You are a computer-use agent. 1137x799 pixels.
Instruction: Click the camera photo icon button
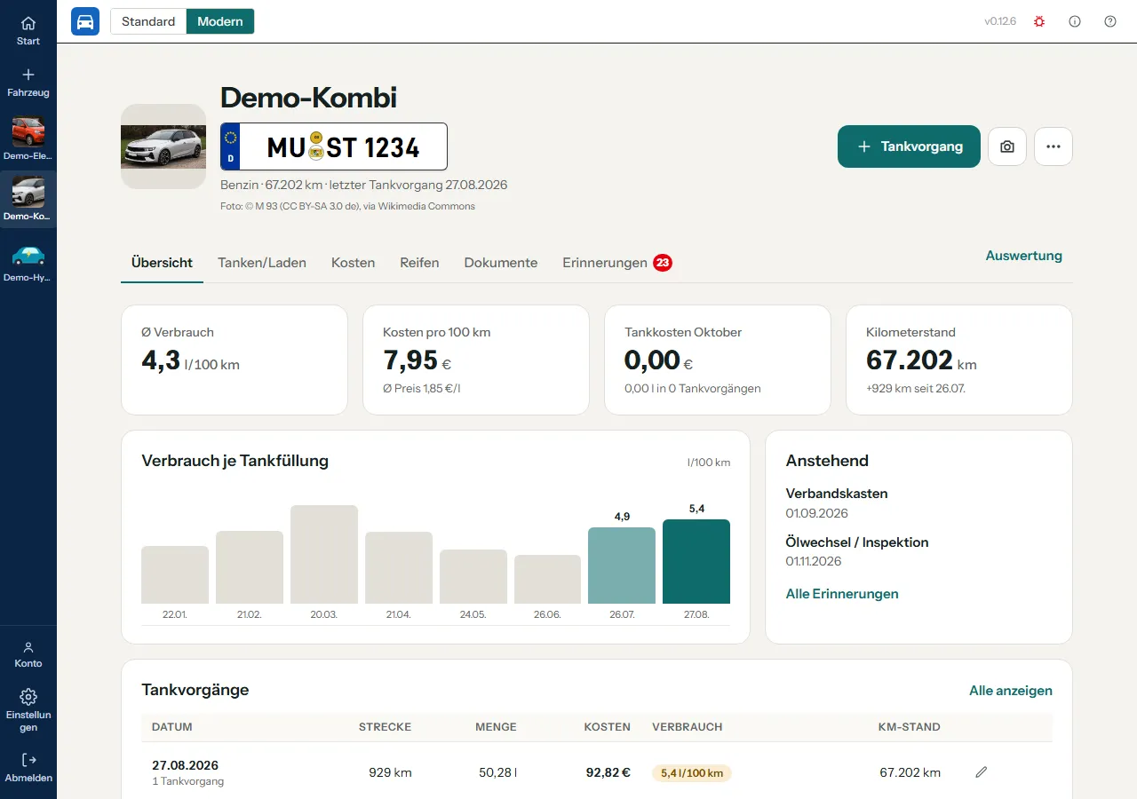[1007, 146]
